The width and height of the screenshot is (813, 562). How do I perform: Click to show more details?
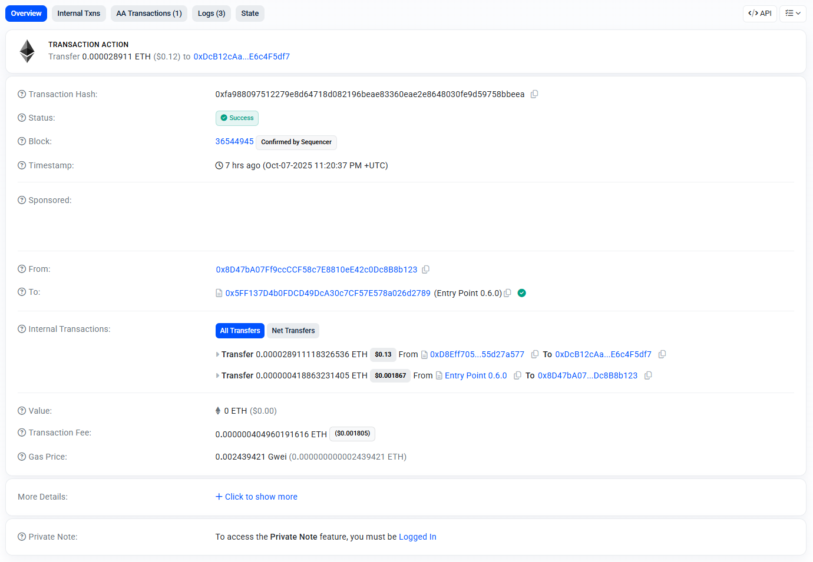pyautogui.click(x=256, y=497)
